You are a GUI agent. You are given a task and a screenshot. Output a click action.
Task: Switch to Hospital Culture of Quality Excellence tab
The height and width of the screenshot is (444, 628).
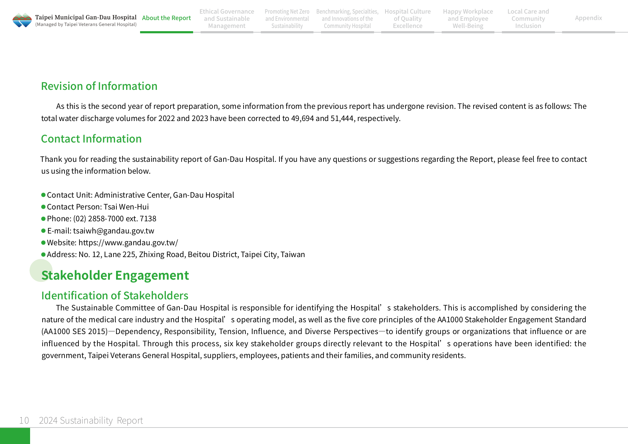tap(408, 19)
